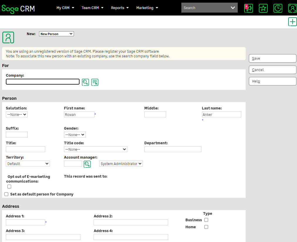Open the notifications megaphone icon
This screenshot has width=297, height=242.
point(249,8)
